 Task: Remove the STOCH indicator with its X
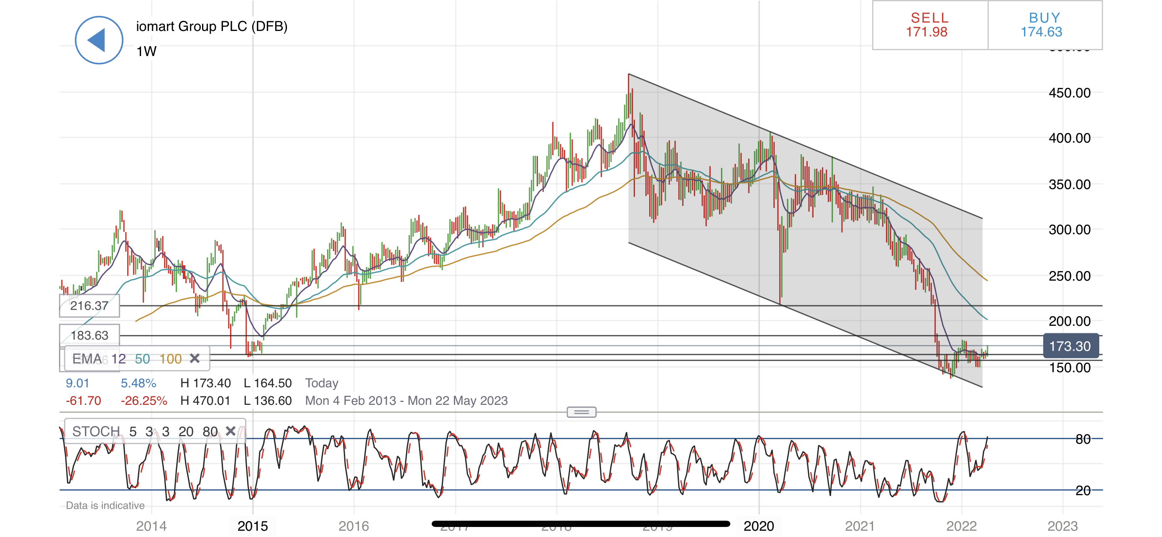[230, 431]
